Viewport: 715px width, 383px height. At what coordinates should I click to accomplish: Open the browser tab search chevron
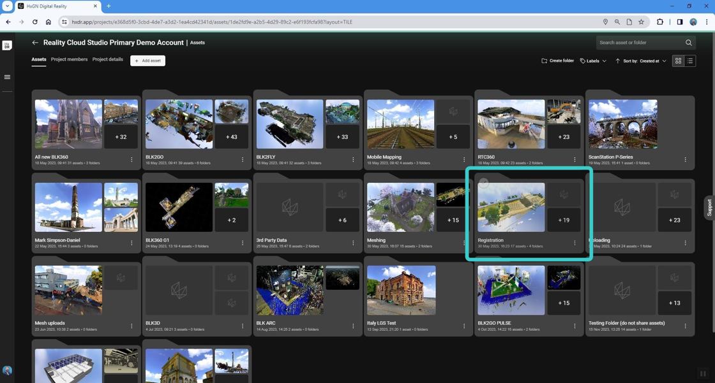7,6
